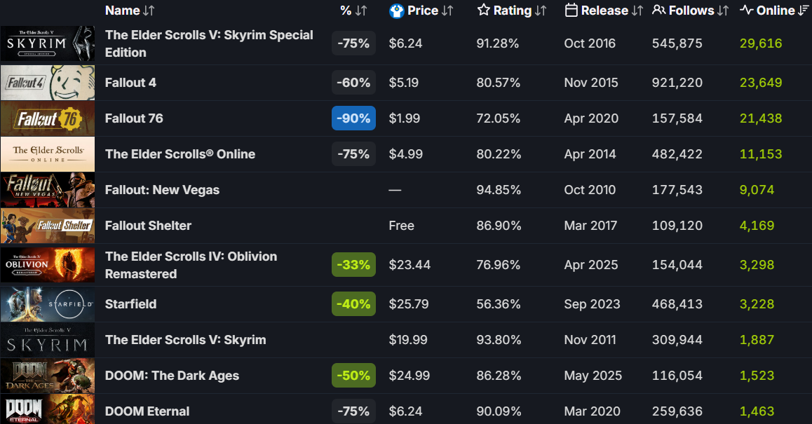Click the green -50% discount badge

click(353, 376)
